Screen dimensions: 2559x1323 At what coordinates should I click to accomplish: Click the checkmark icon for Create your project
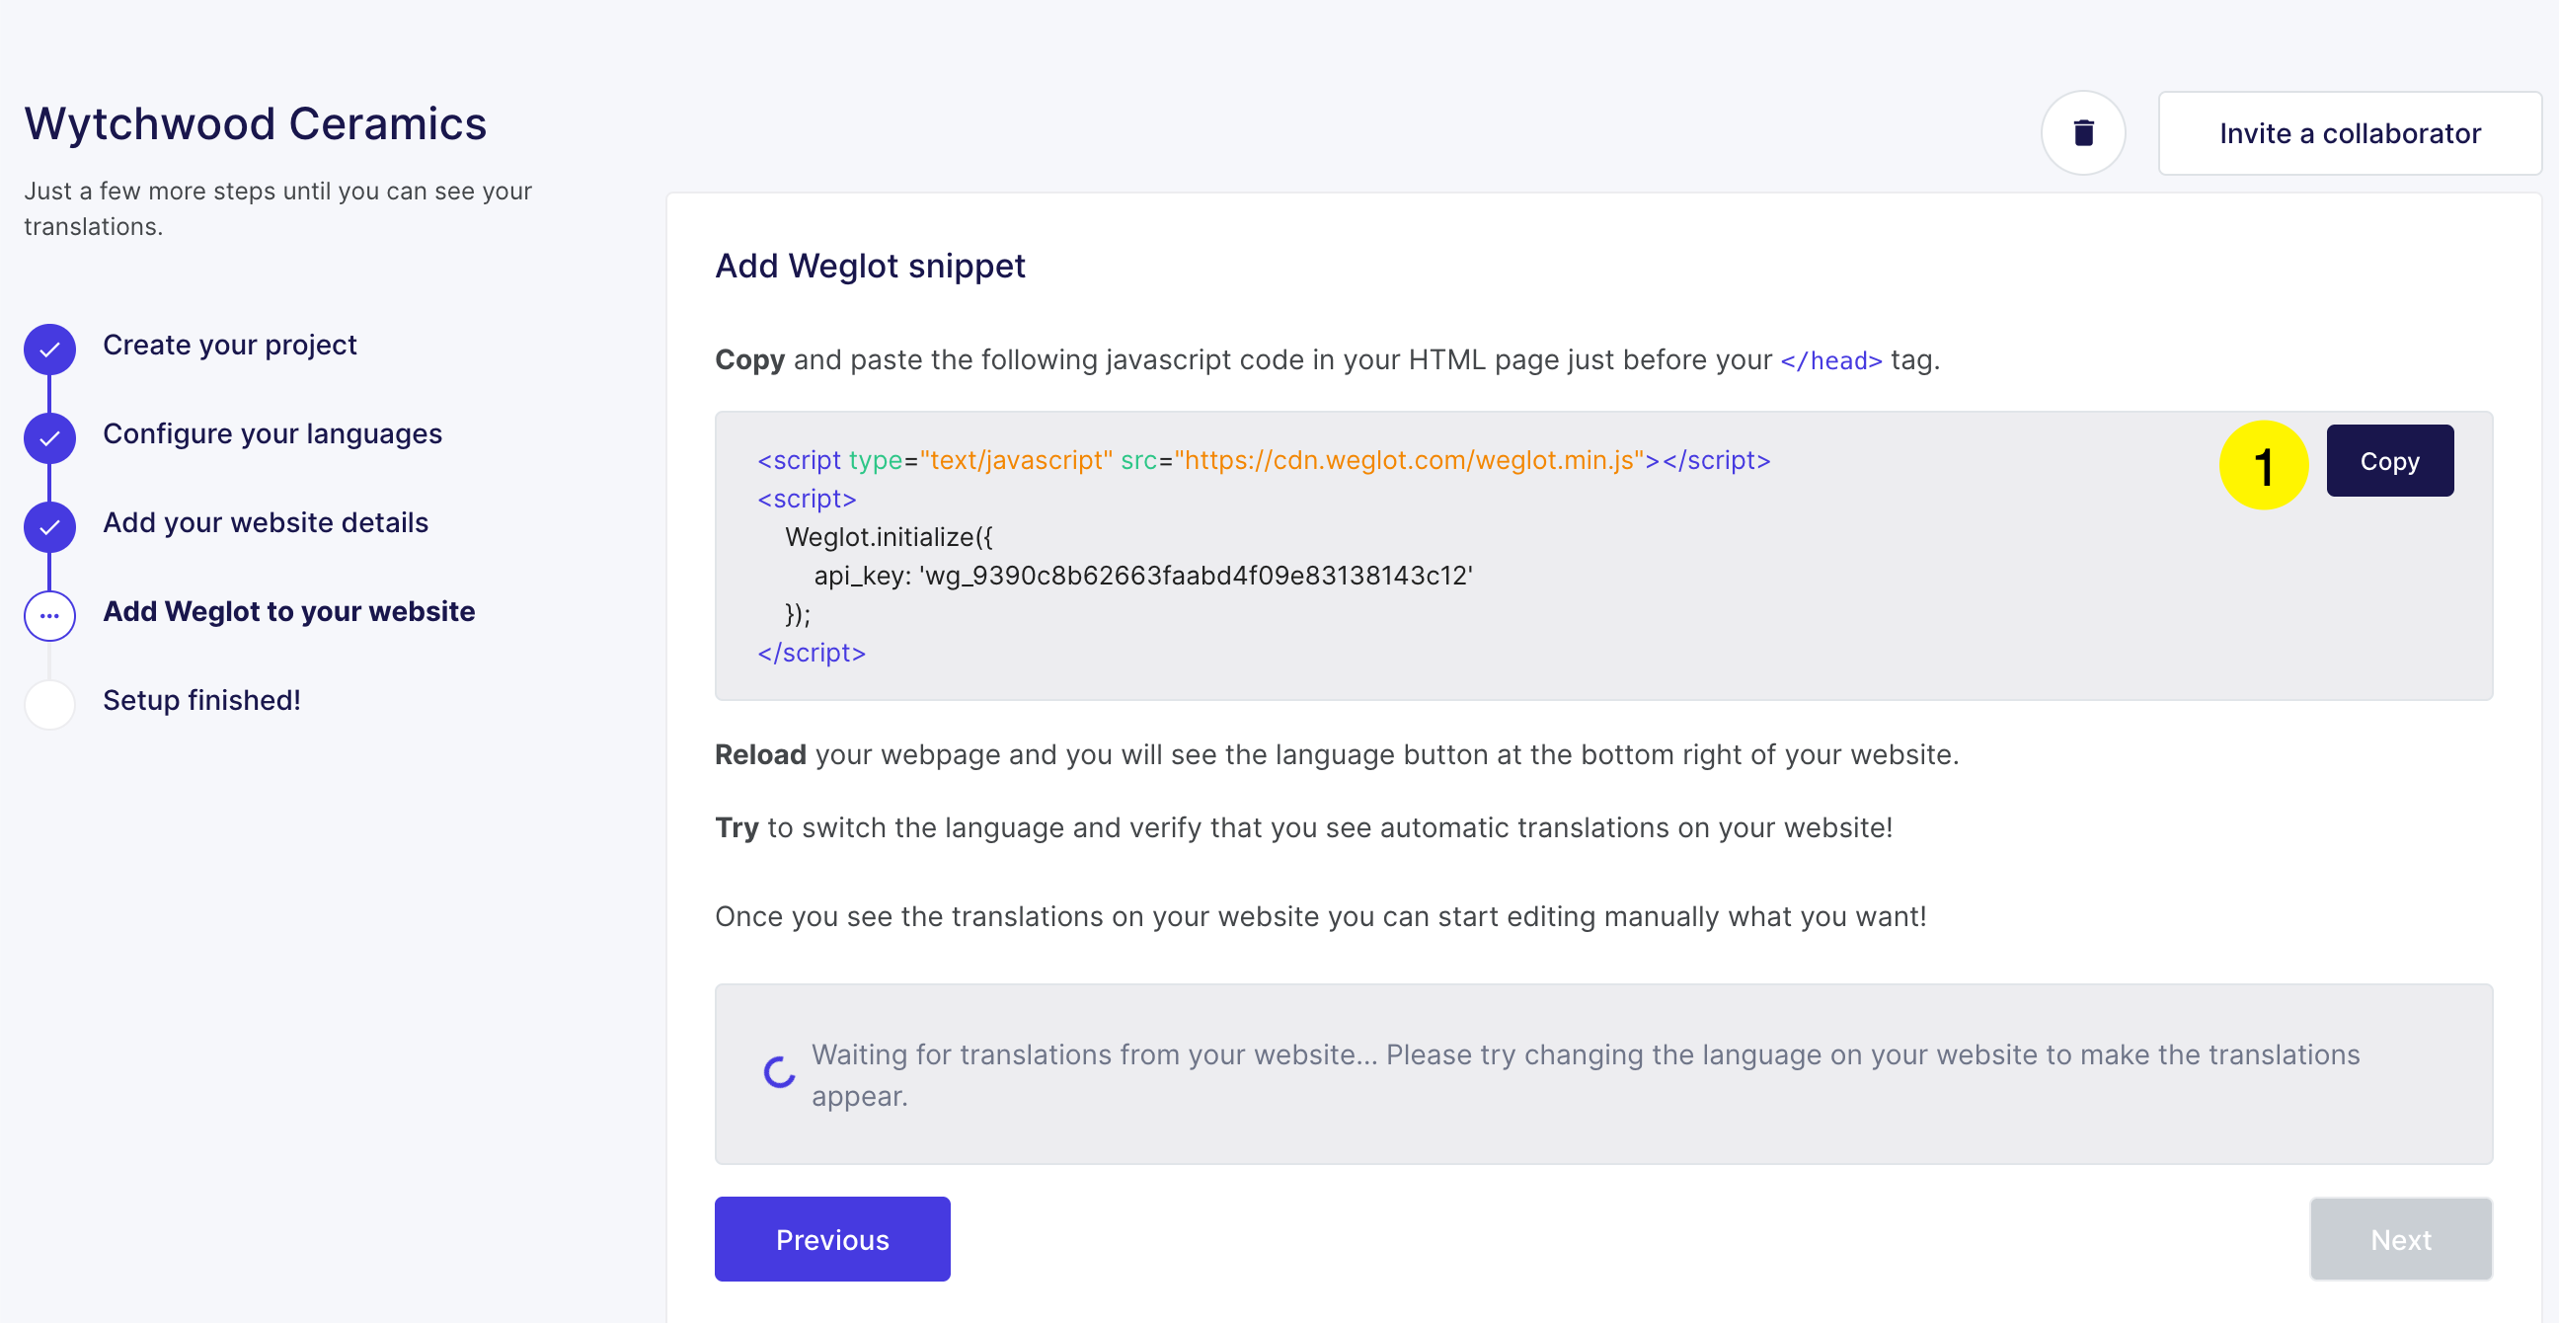click(x=49, y=349)
